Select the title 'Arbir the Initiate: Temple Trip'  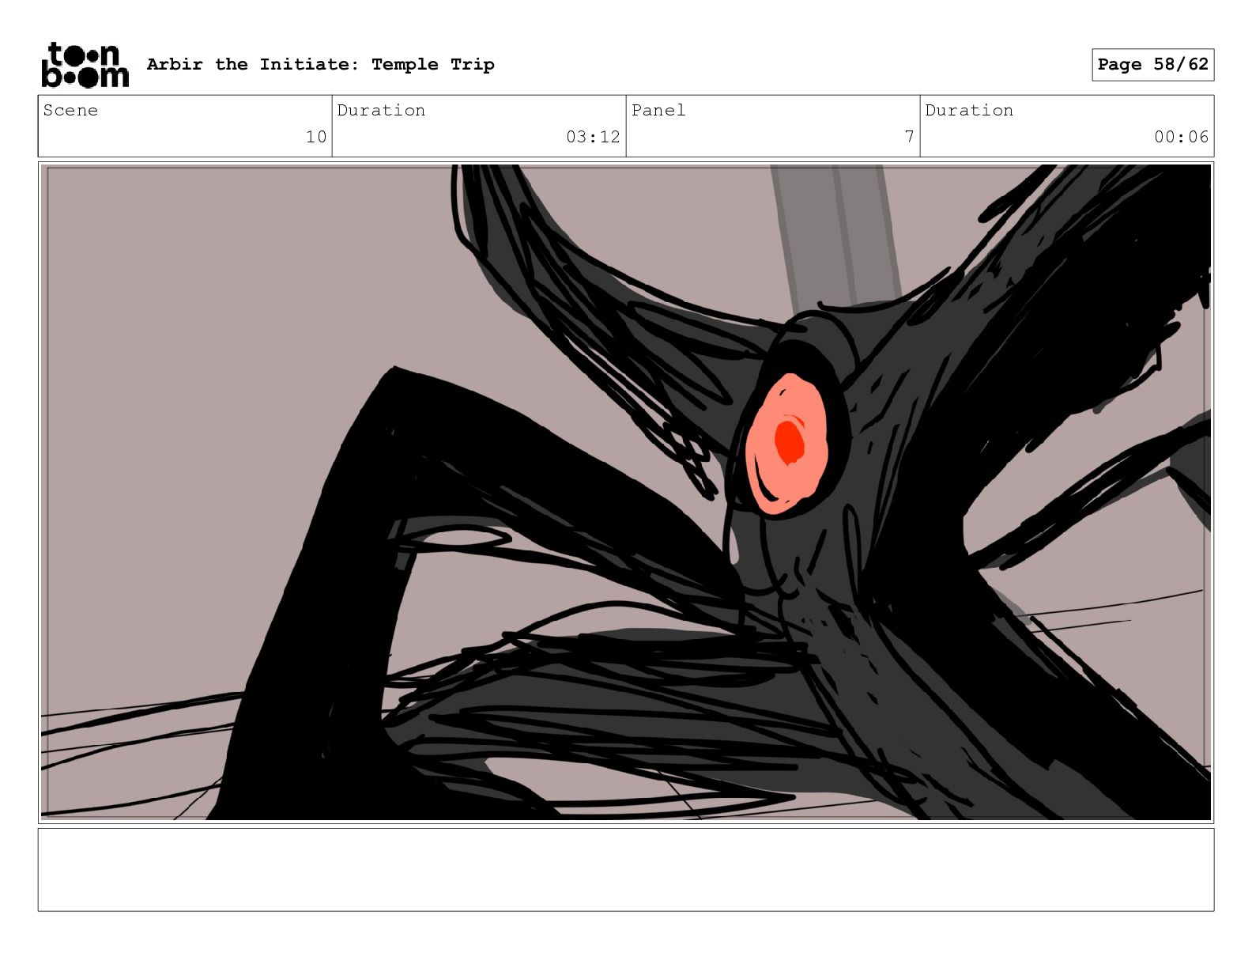point(320,64)
